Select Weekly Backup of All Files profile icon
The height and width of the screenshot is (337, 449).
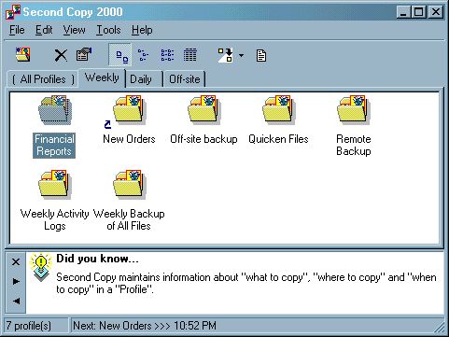[129, 184]
